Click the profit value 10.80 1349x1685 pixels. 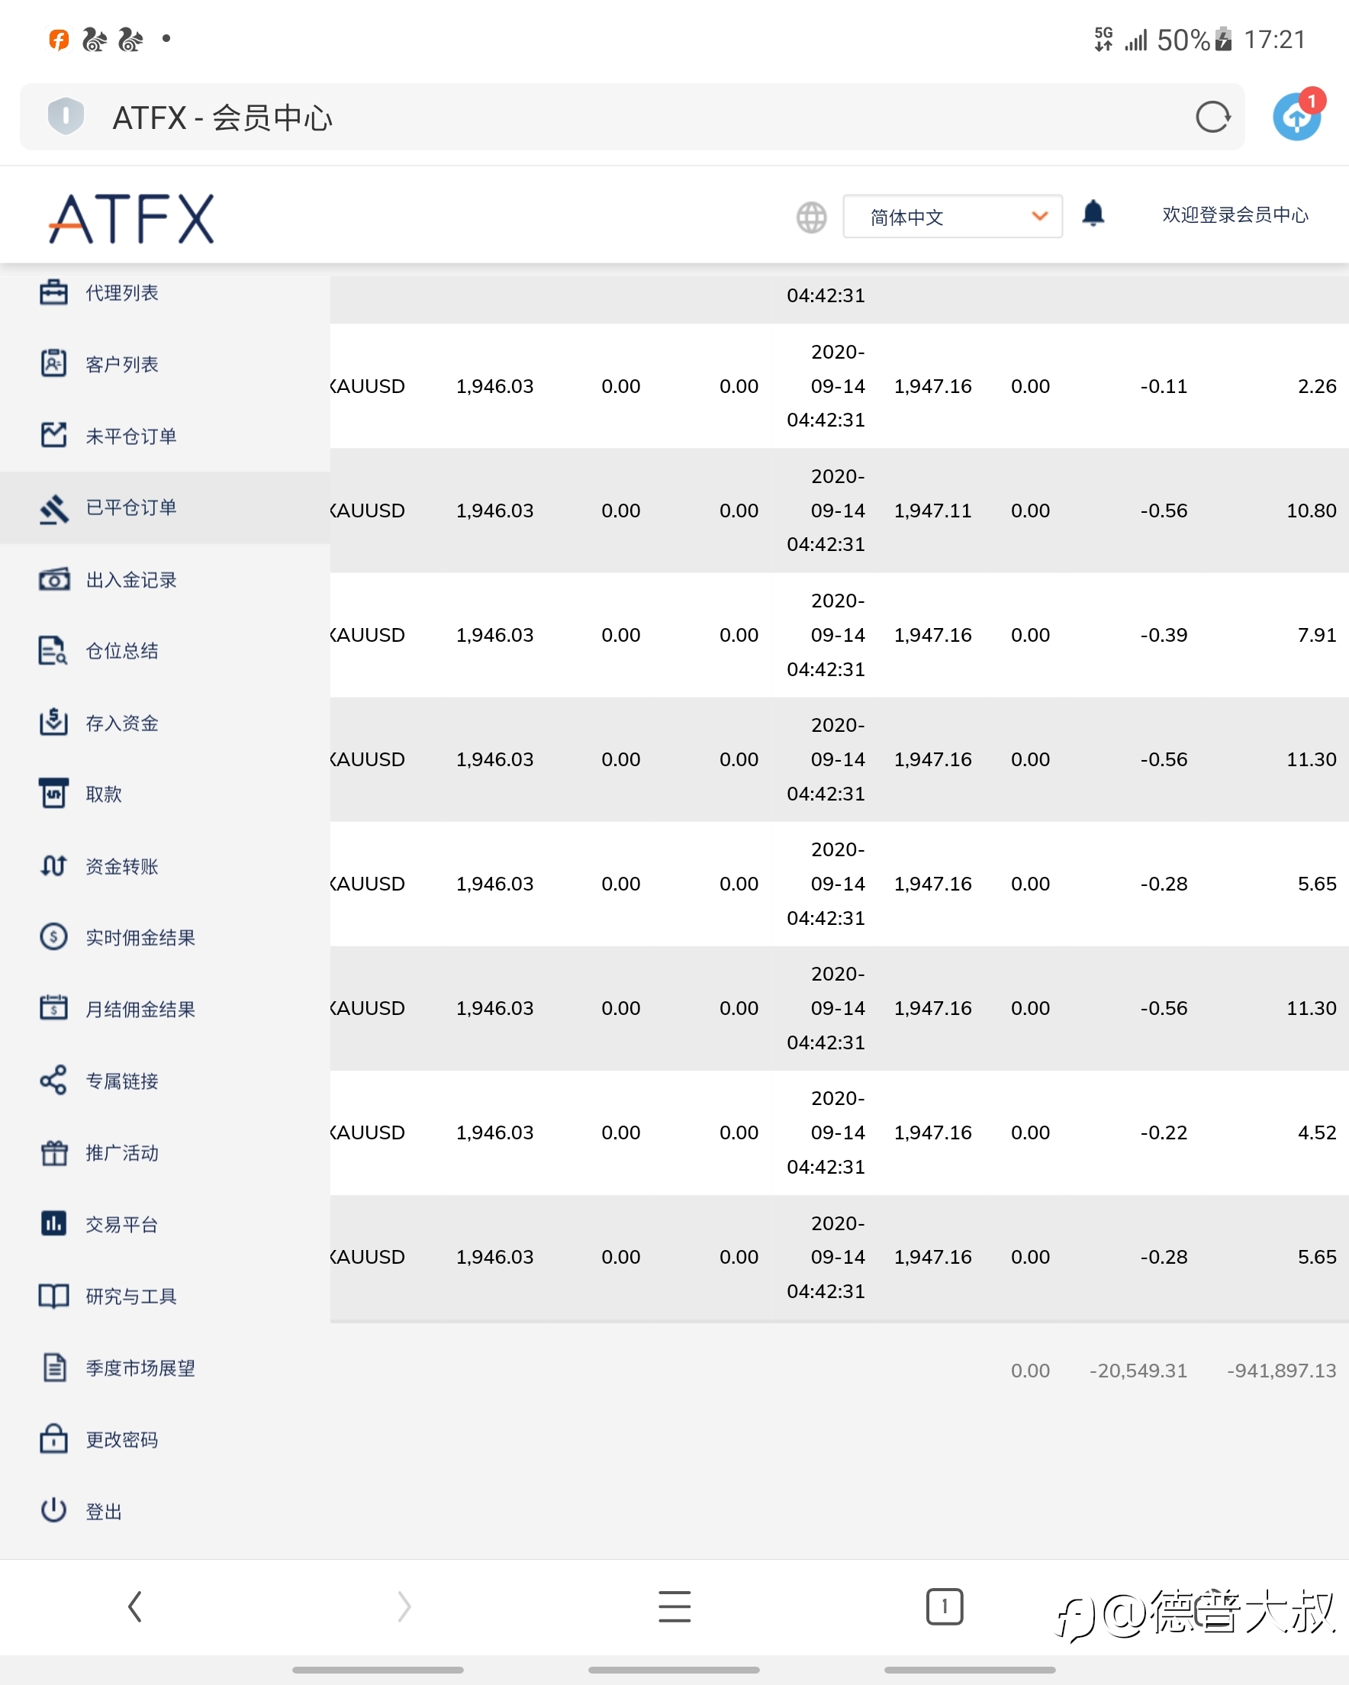click(1312, 511)
